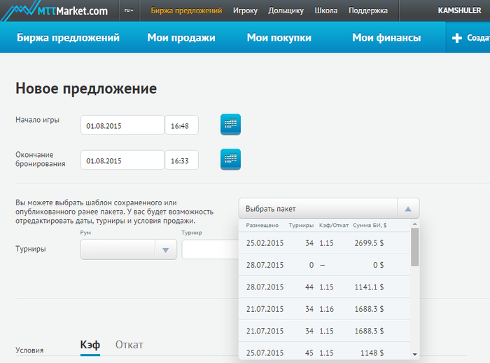Switch to Мои покупки tab
490x363 pixels.
[279, 38]
